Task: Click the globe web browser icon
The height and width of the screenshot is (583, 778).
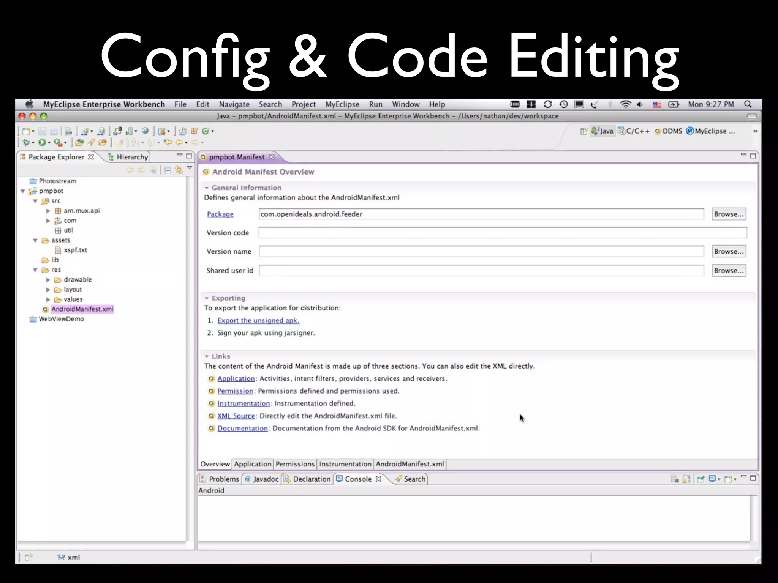Action: 145,131
